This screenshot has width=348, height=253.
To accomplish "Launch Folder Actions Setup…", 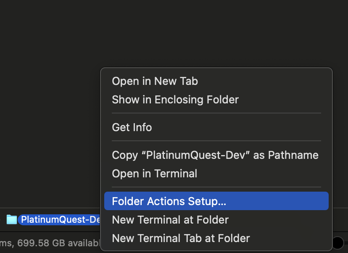I will 169,201.
